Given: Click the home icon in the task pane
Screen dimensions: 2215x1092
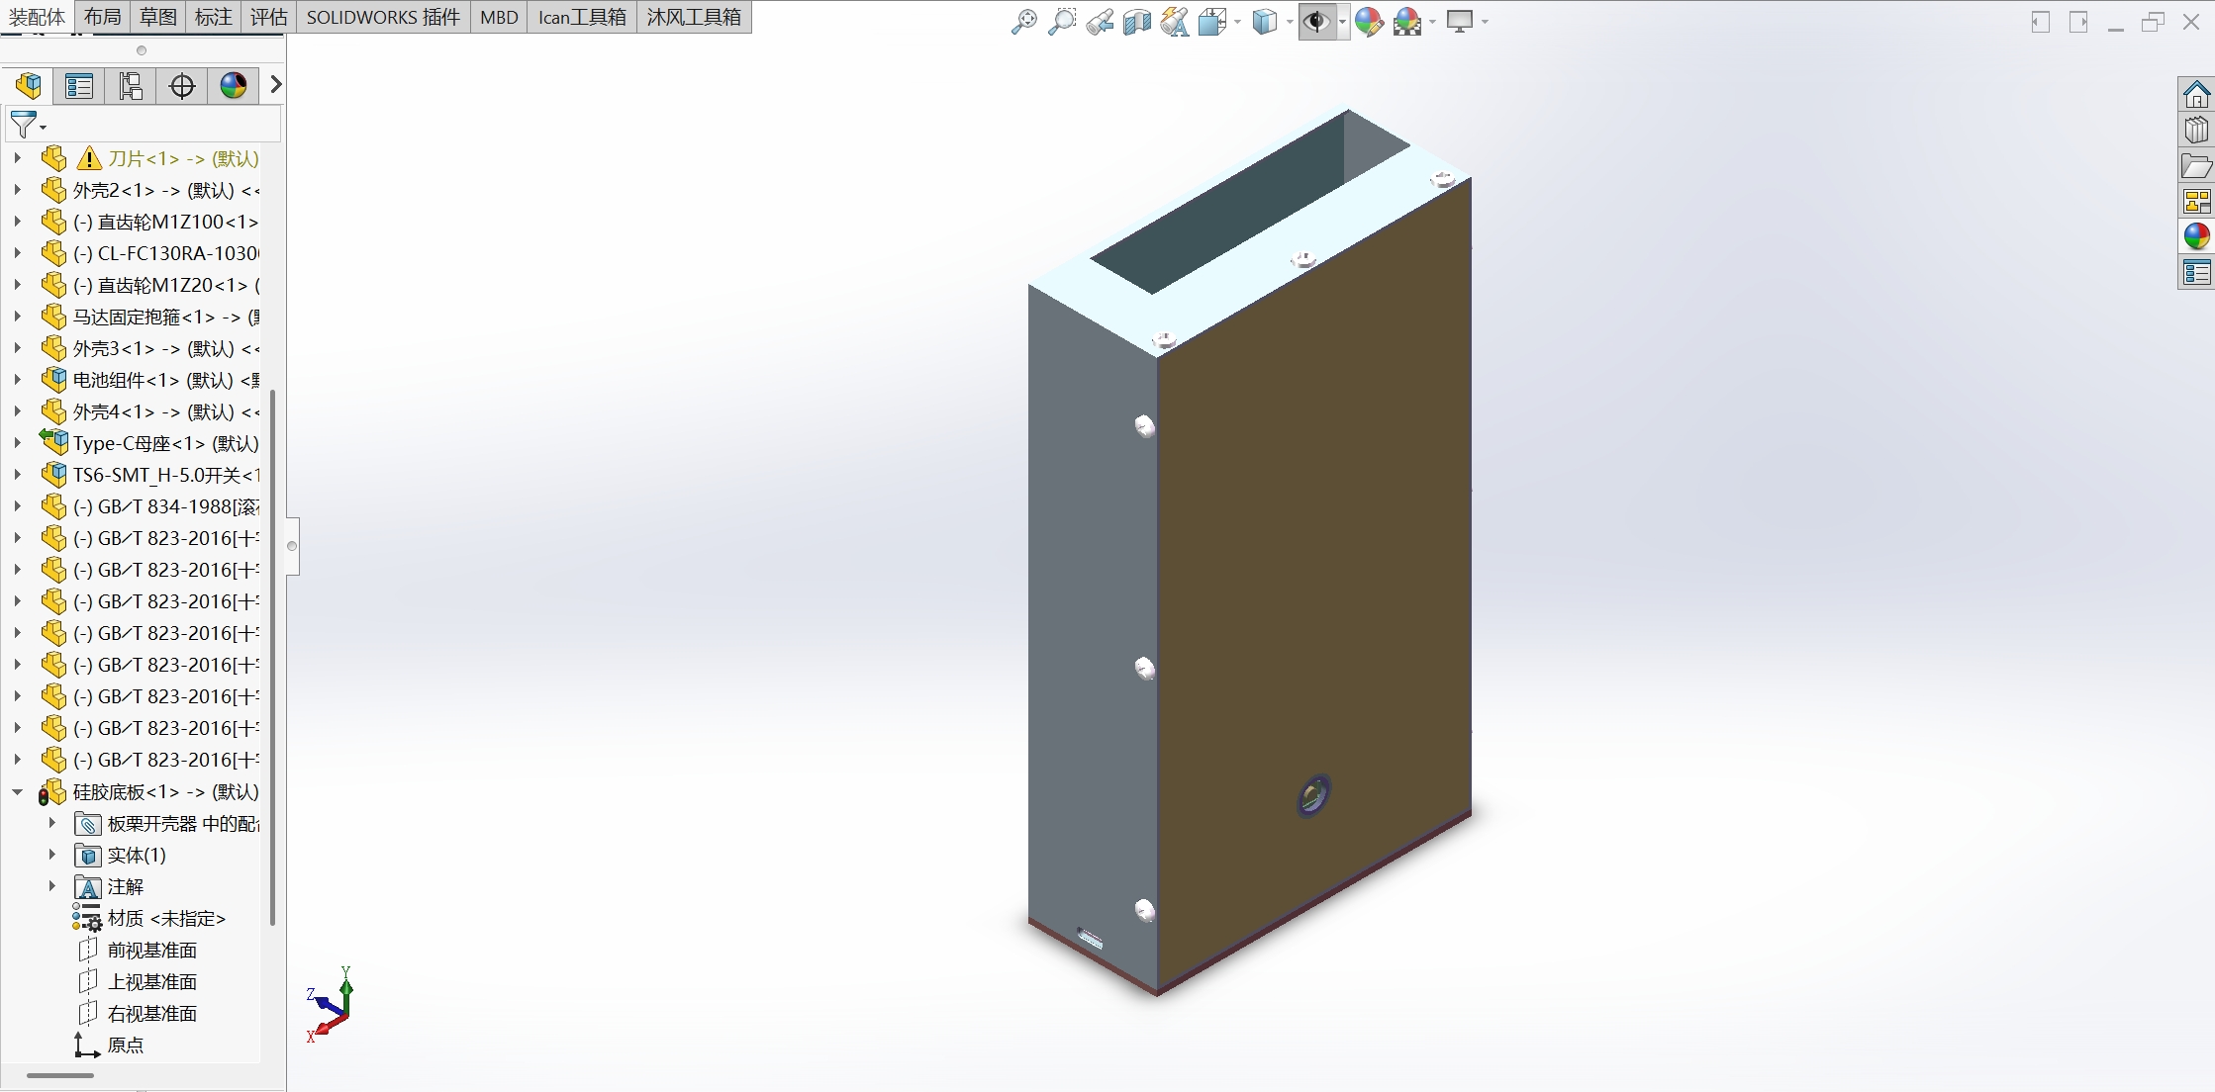Looking at the screenshot, I should coord(2196,95).
